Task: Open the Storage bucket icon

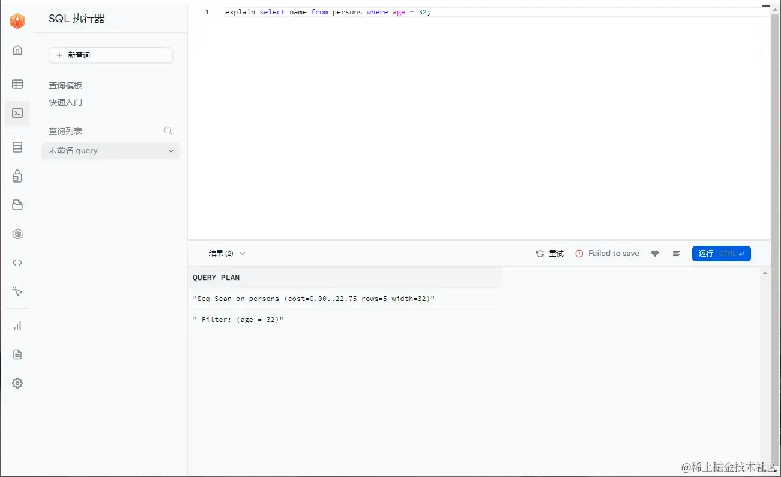Action: [17, 205]
